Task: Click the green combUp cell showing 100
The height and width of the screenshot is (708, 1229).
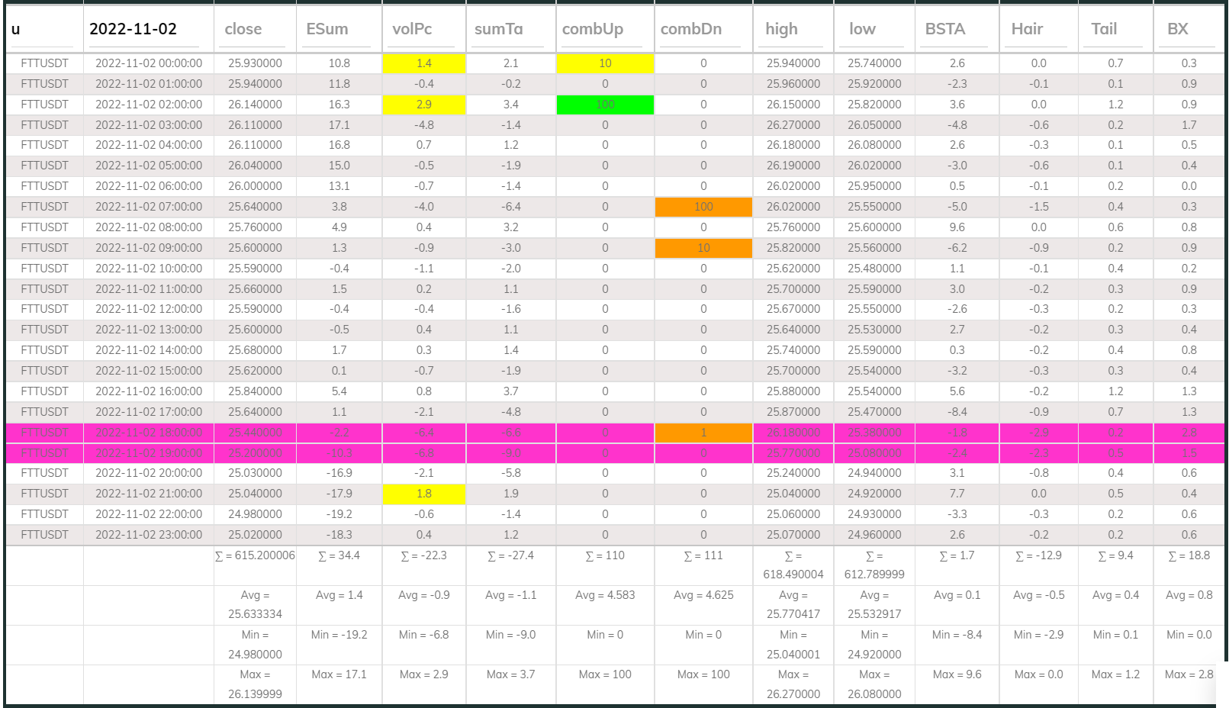Action: [x=604, y=105]
